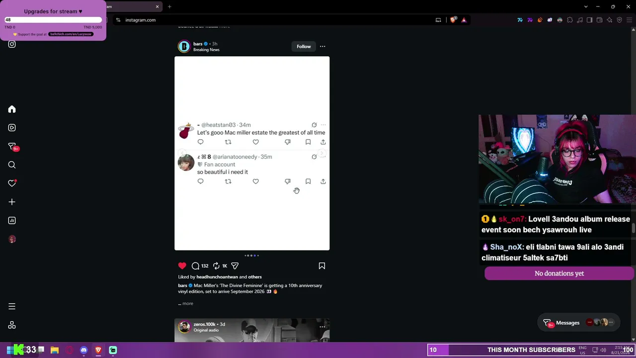Viewport: 636px width, 358px height.
Task: Click install app icon in address bar
Action: 438,20
